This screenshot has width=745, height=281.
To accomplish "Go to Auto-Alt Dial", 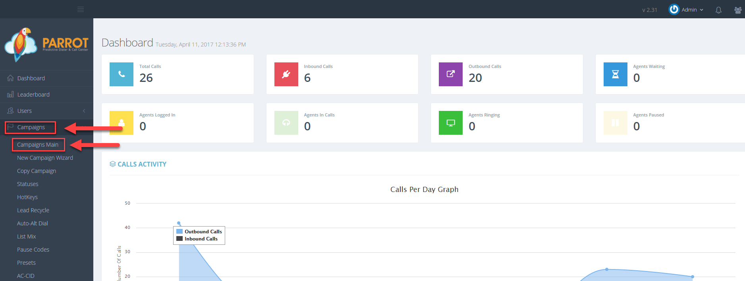I will click(33, 223).
